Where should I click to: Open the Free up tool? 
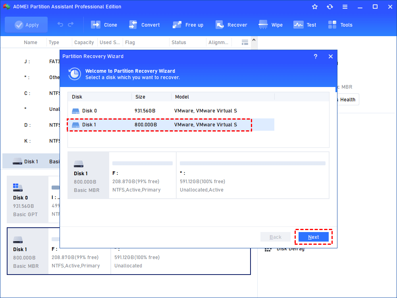(188, 25)
